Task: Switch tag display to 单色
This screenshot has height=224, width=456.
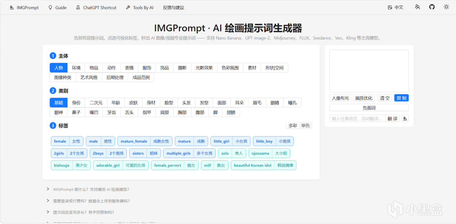Action: [x=305, y=126]
